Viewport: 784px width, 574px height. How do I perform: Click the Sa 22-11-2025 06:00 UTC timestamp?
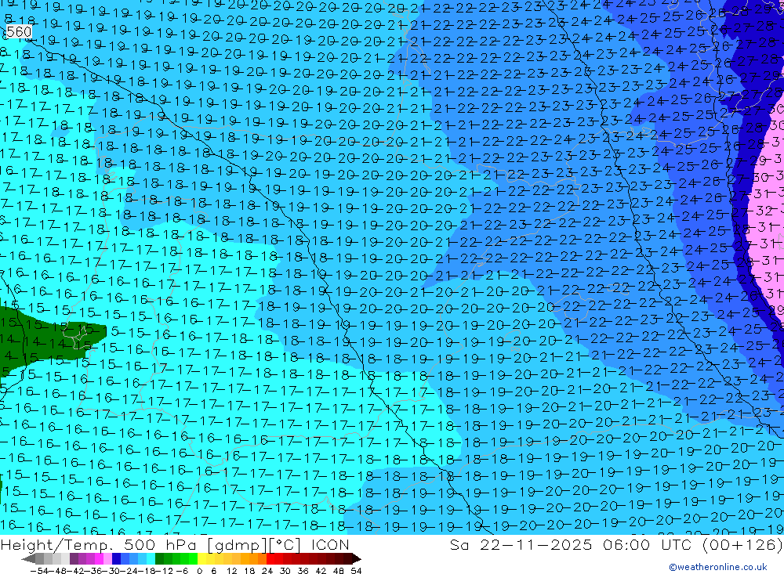616,544
